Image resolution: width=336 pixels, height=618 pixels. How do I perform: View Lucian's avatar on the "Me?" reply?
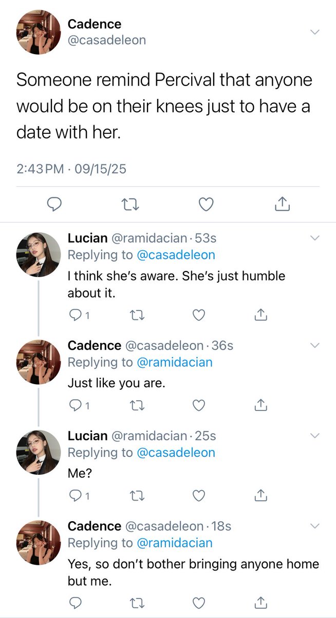[39, 452]
